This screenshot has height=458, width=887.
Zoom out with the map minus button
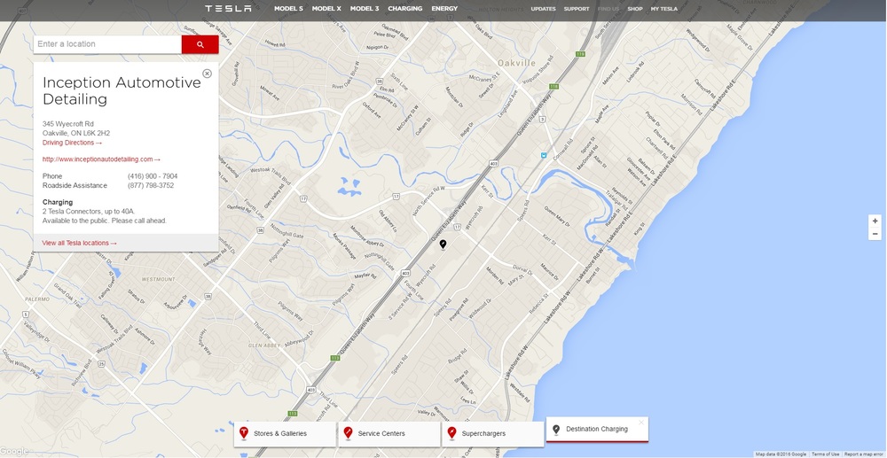click(x=875, y=234)
